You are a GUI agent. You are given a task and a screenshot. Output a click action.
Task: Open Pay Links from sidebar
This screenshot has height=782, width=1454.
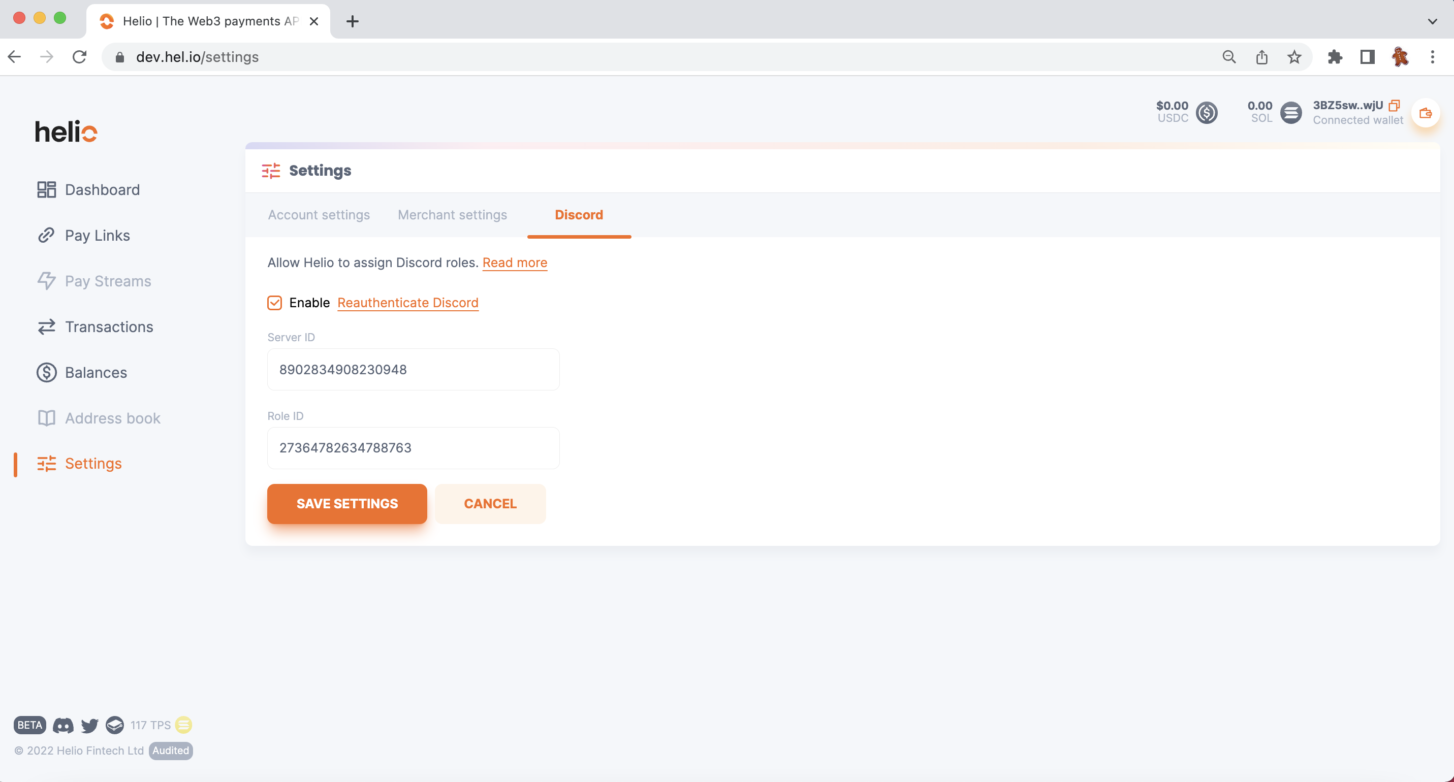pos(83,235)
